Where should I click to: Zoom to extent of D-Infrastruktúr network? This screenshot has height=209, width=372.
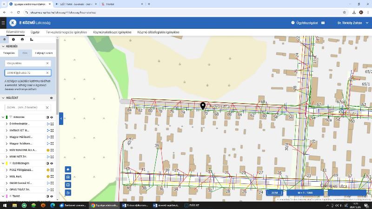pyautogui.click(x=52, y=124)
